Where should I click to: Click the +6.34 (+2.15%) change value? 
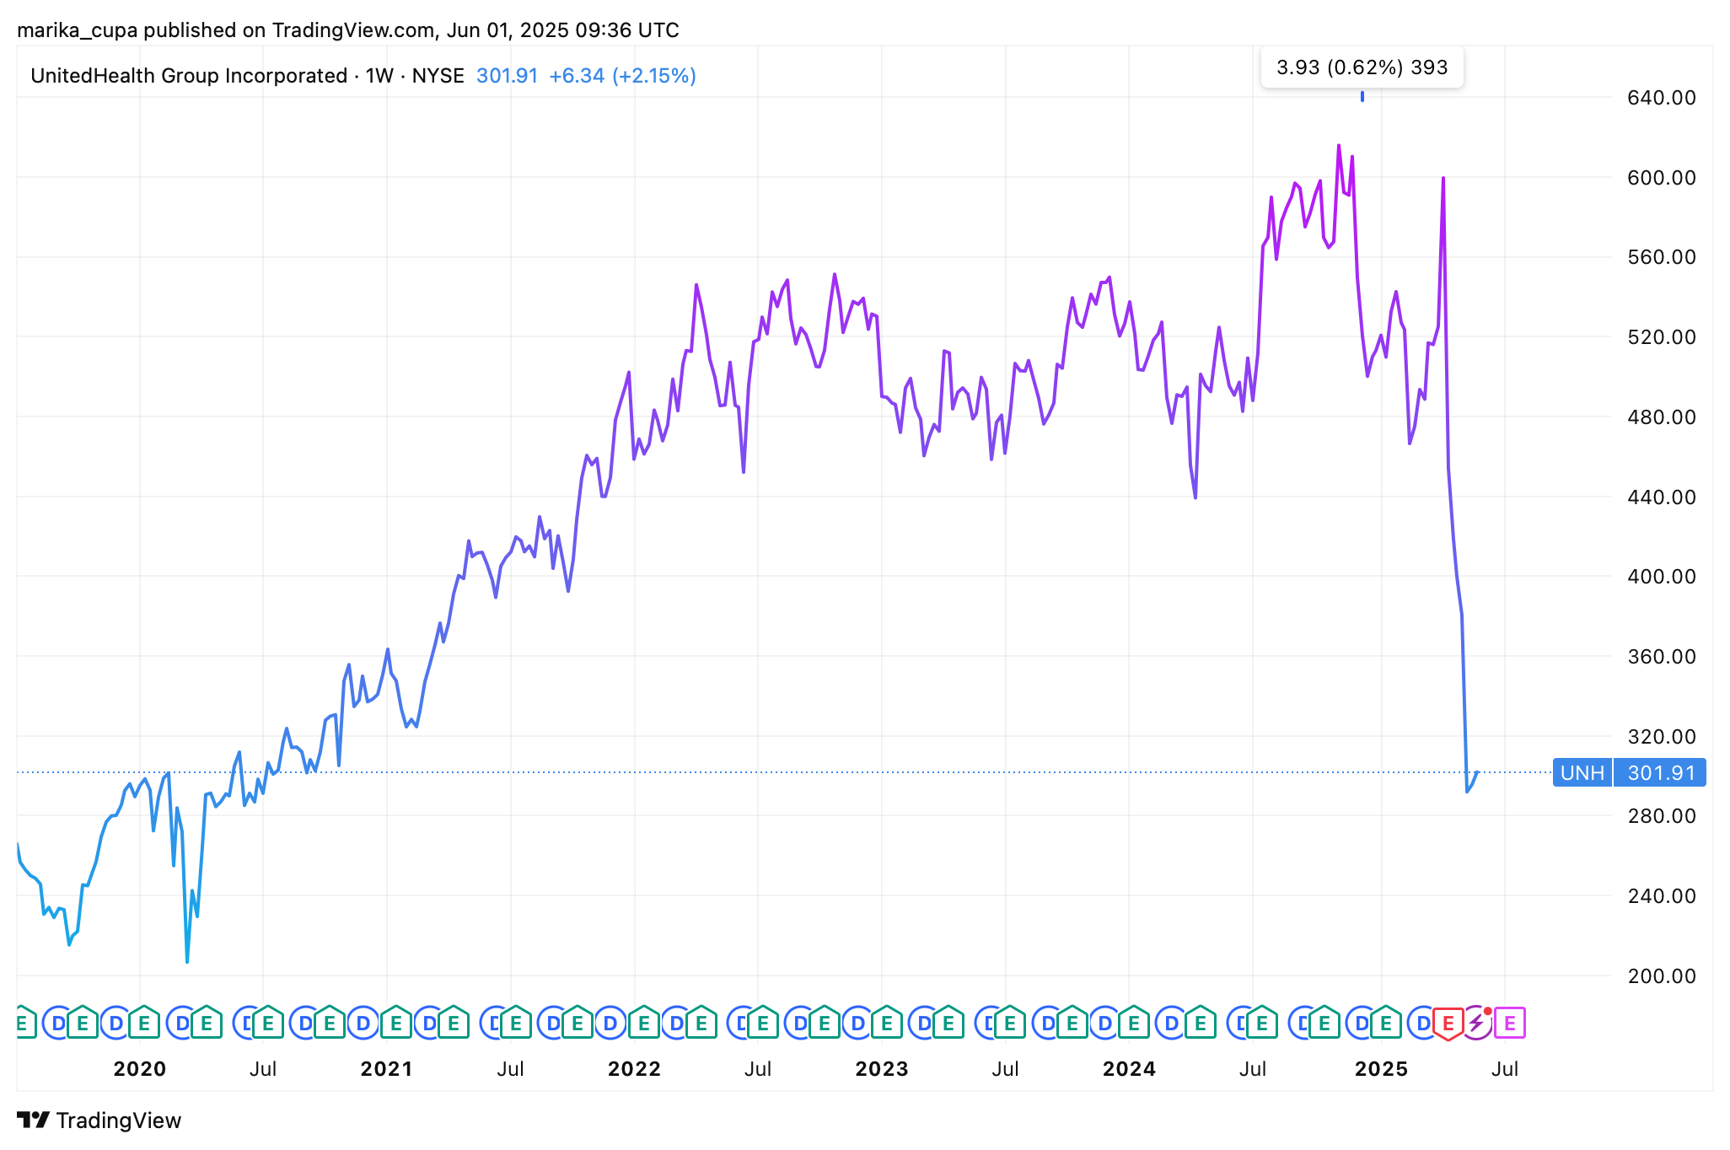click(x=622, y=76)
